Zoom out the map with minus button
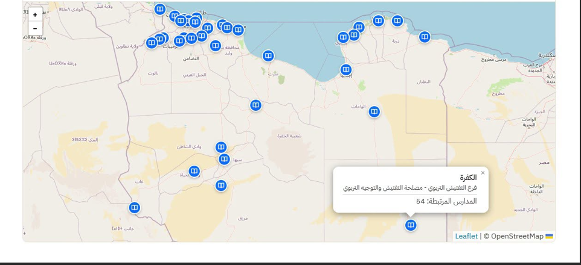581x265 pixels. click(35, 28)
